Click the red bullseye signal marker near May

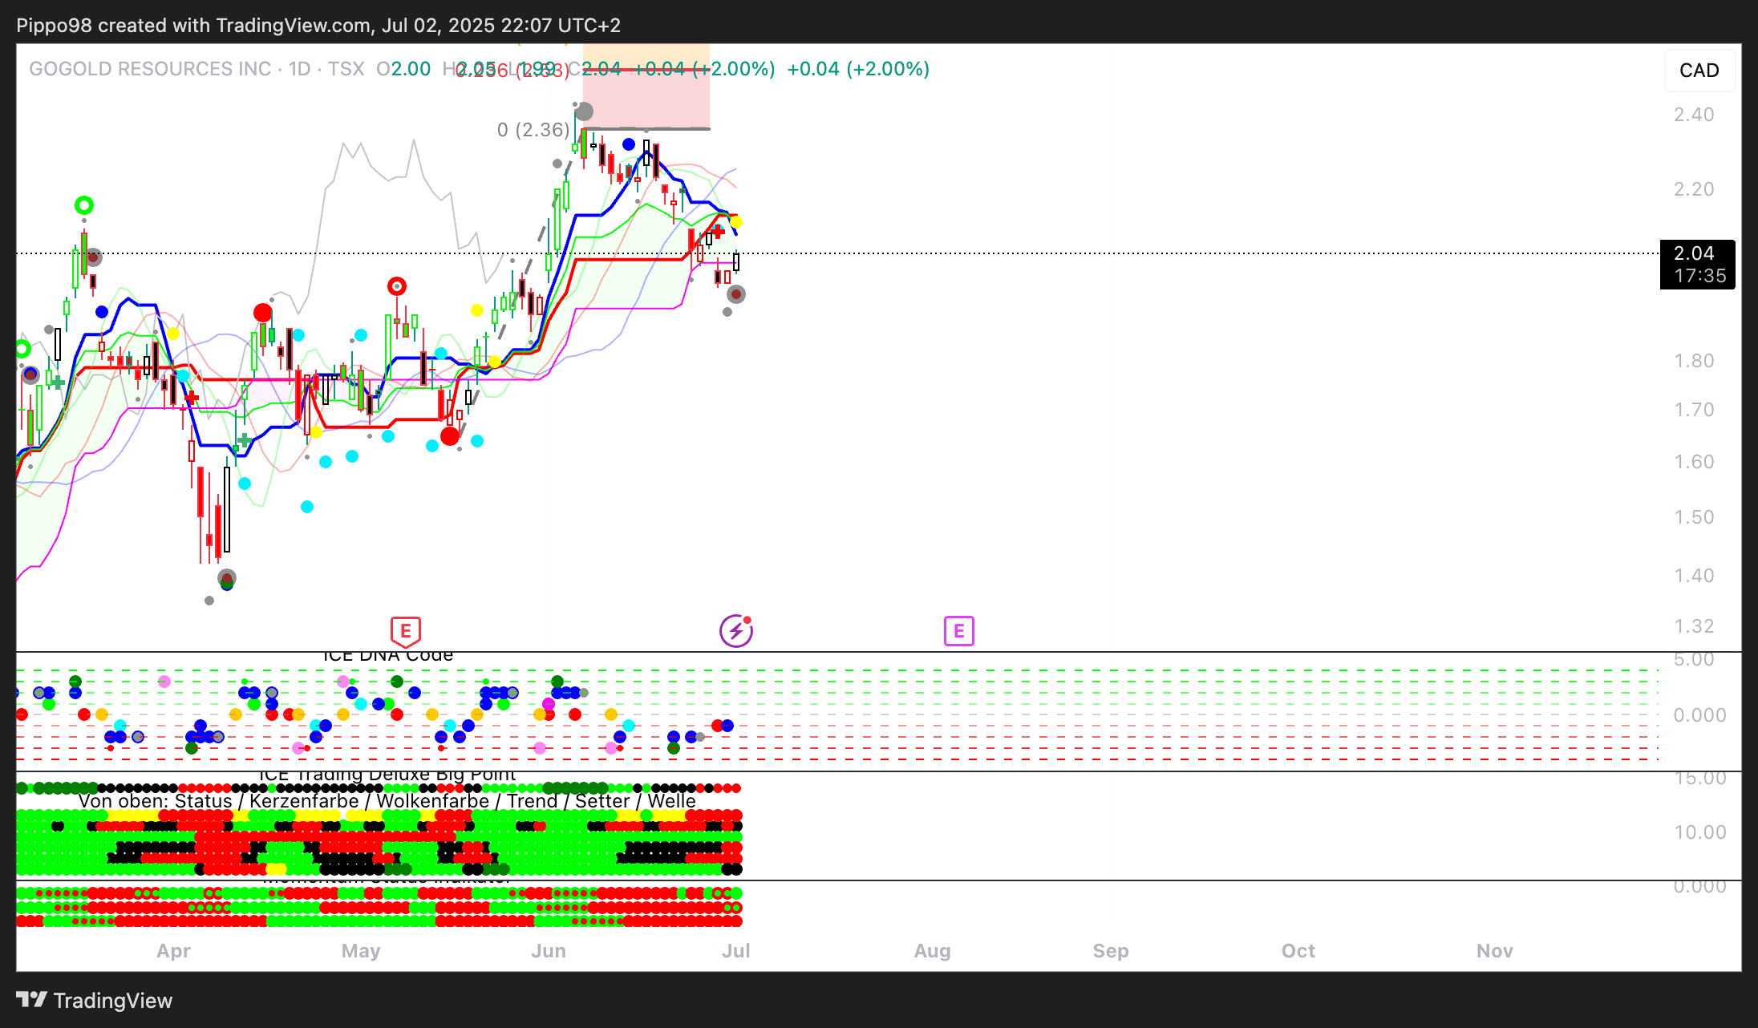397,286
